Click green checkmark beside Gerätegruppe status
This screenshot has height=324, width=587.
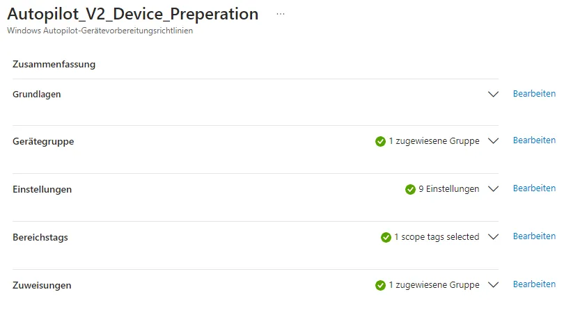(380, 141)
